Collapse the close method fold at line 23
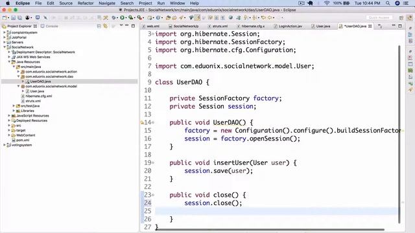 pyautogui.click(x=153, y=195)
